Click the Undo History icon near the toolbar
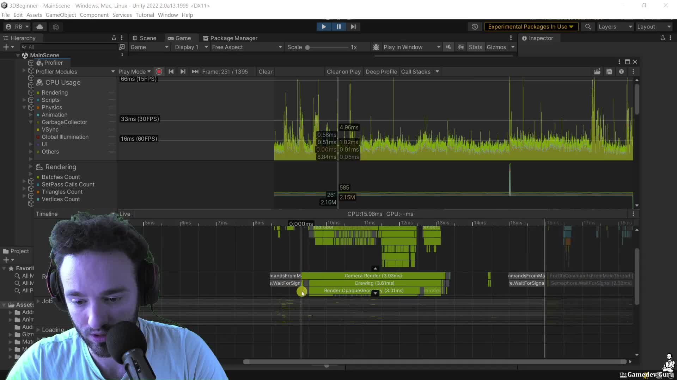 [475, 26]
